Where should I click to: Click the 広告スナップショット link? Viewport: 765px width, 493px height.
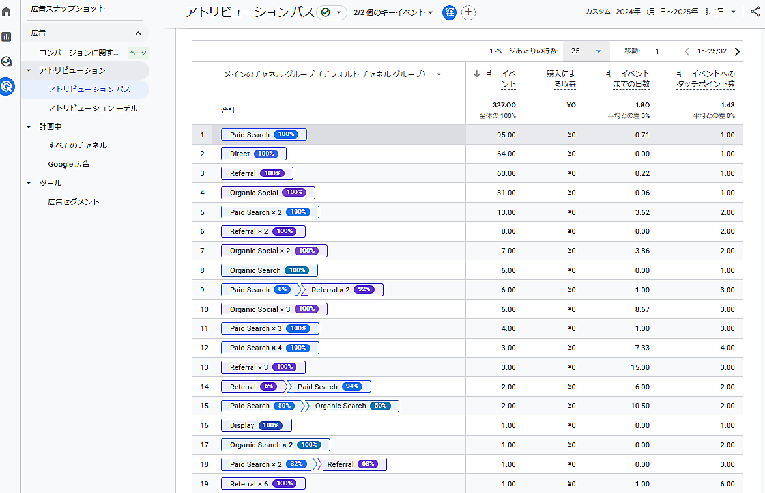[x=68, y=8]
